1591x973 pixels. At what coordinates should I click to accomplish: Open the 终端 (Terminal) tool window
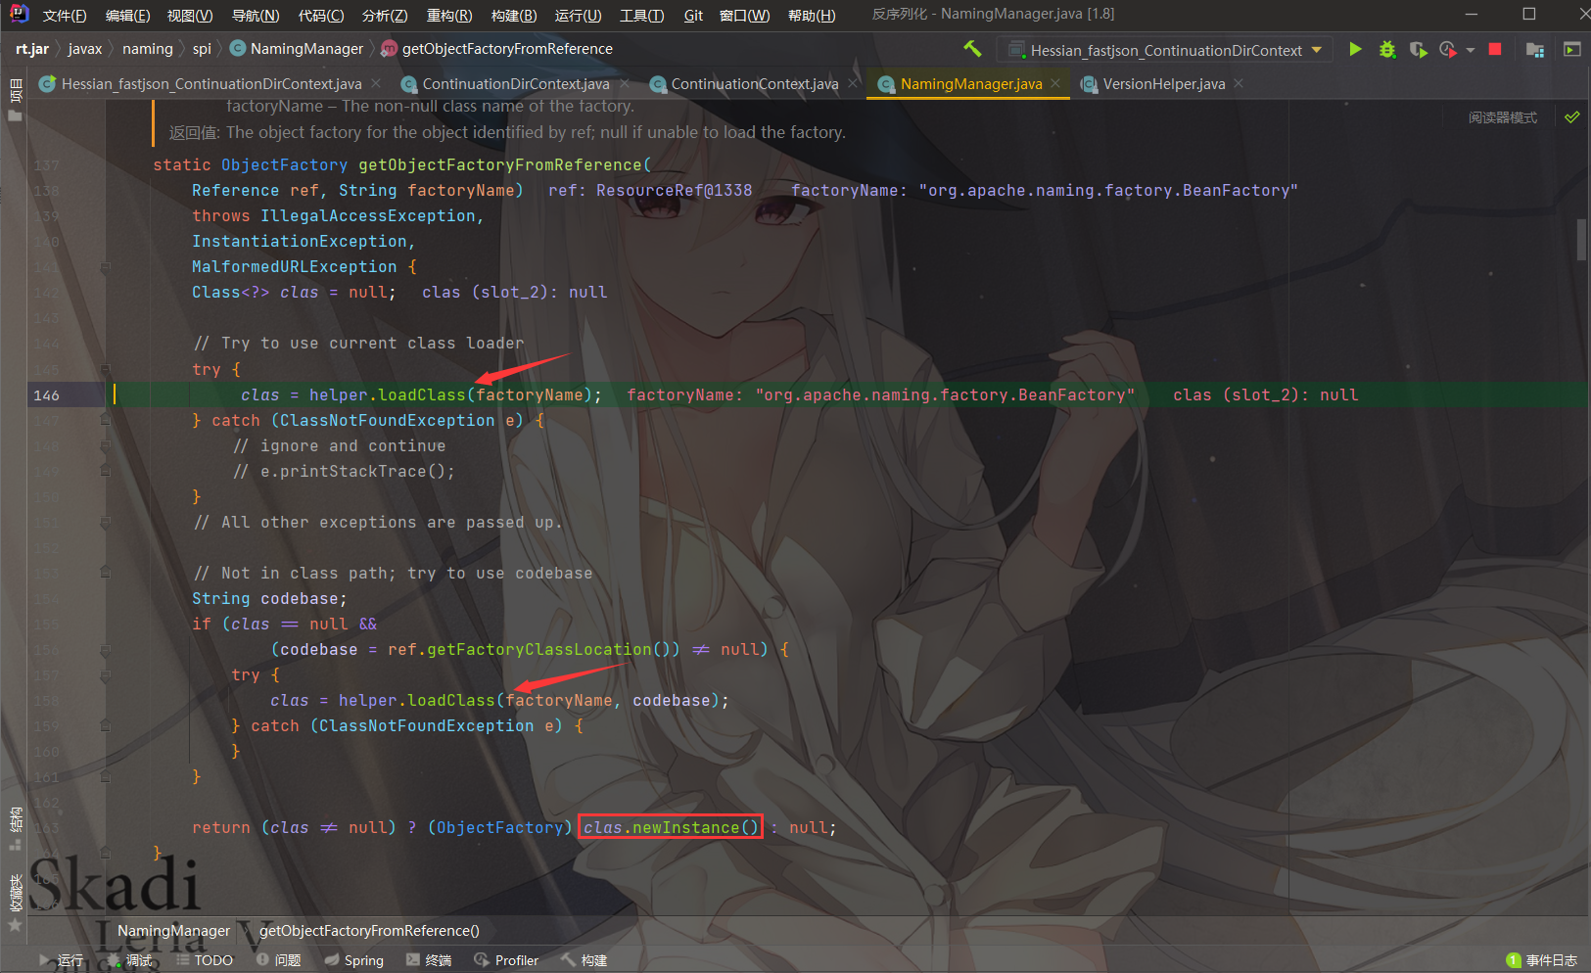coord(429,960)
